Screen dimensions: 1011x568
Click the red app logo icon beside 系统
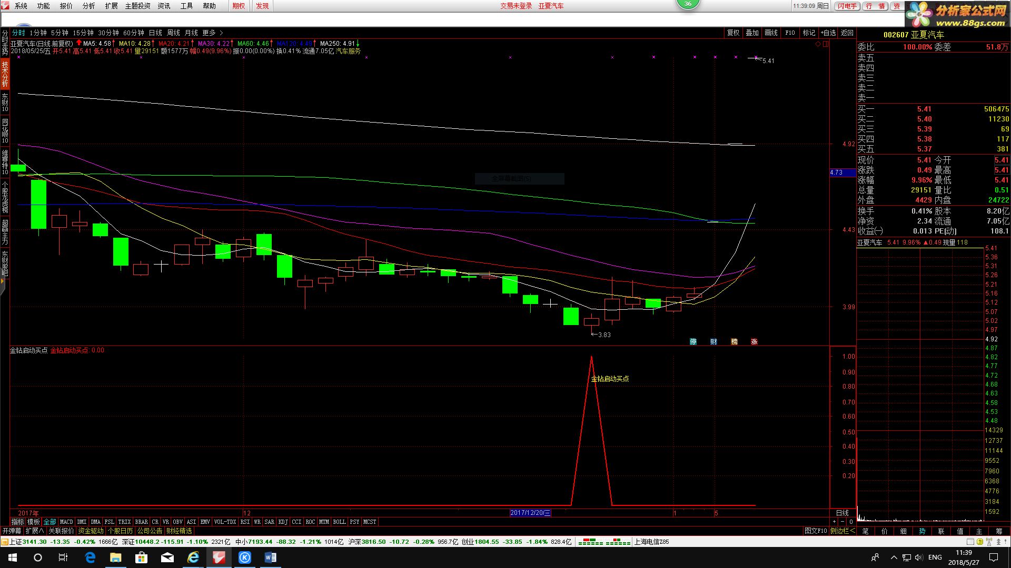click(x=5, y=6)
